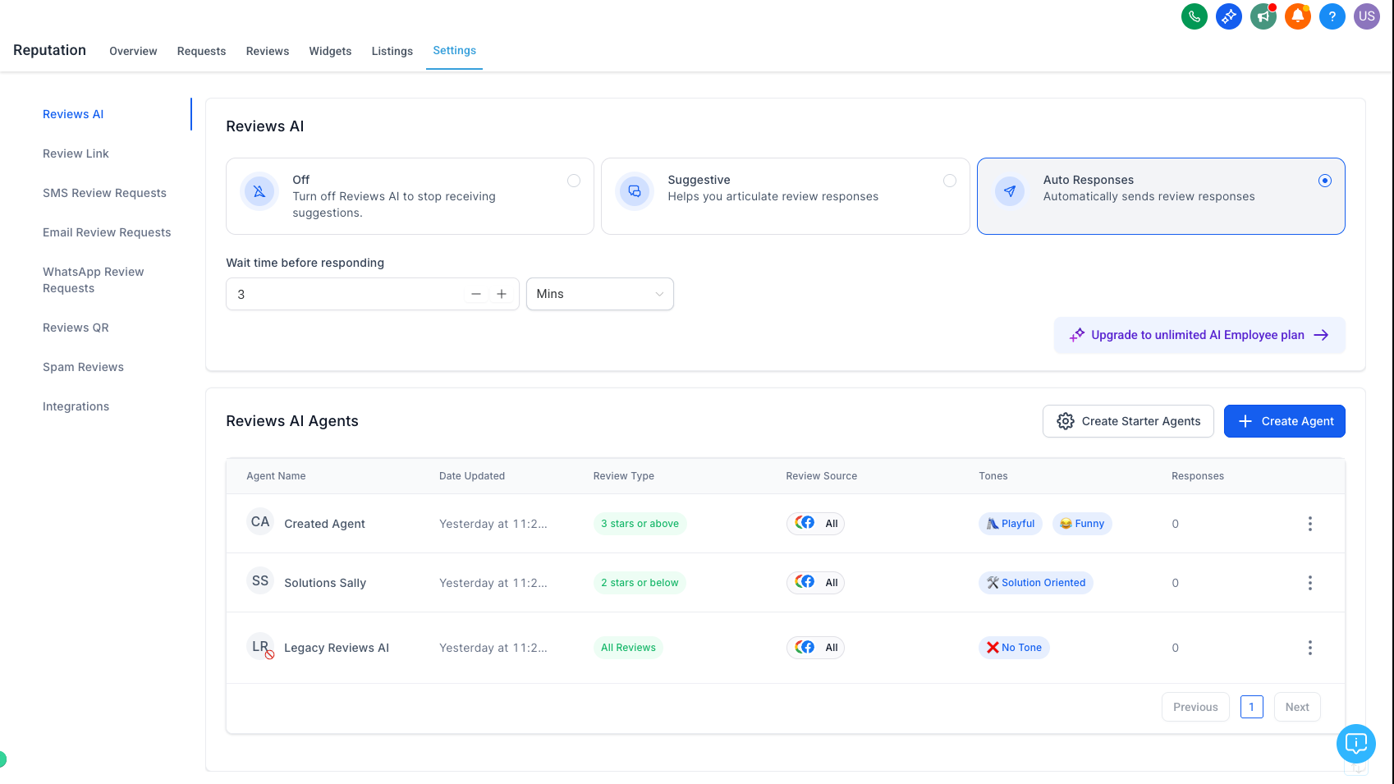1394x784 pixels.
Task: Open the actions menu for Created Agent
Action: (1309, 524)
